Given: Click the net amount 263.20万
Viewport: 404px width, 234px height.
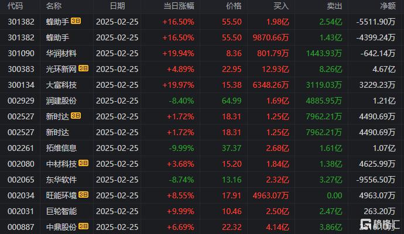Looking at the screenshot, I should [x=380, y=211].
